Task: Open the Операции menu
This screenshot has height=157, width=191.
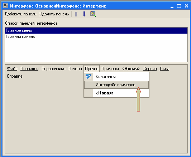Action: (29, 69)
